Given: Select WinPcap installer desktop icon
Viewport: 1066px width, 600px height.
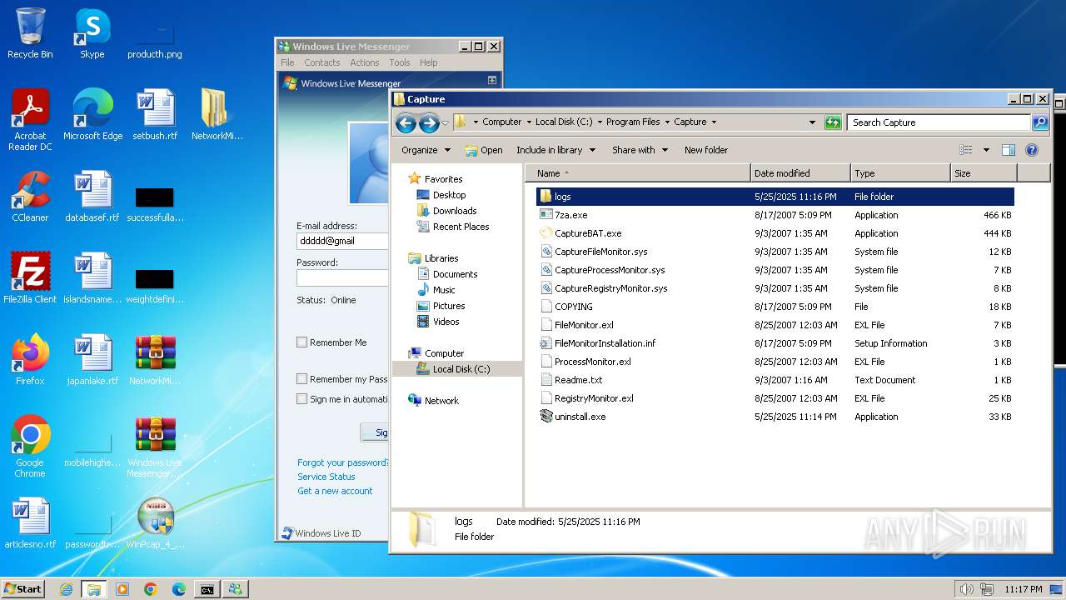Looking at the screenshot, I should [x=155, y=523].
